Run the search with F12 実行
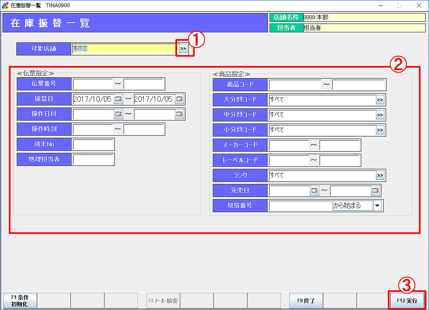The image size is (429, 310). pos(407,300)
